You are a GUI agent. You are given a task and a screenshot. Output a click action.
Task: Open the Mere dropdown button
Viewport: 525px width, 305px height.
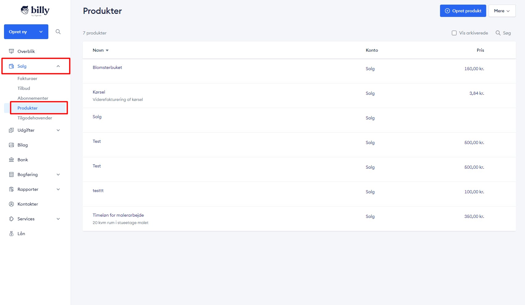click(502, 11)
